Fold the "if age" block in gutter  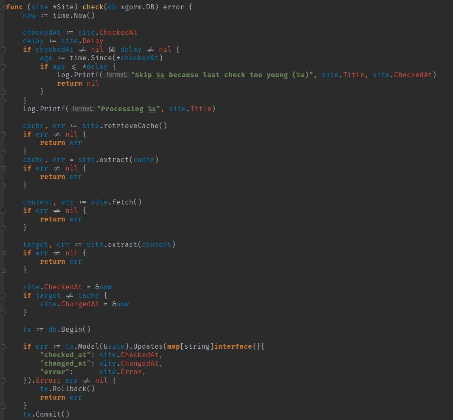click(3, 67)
